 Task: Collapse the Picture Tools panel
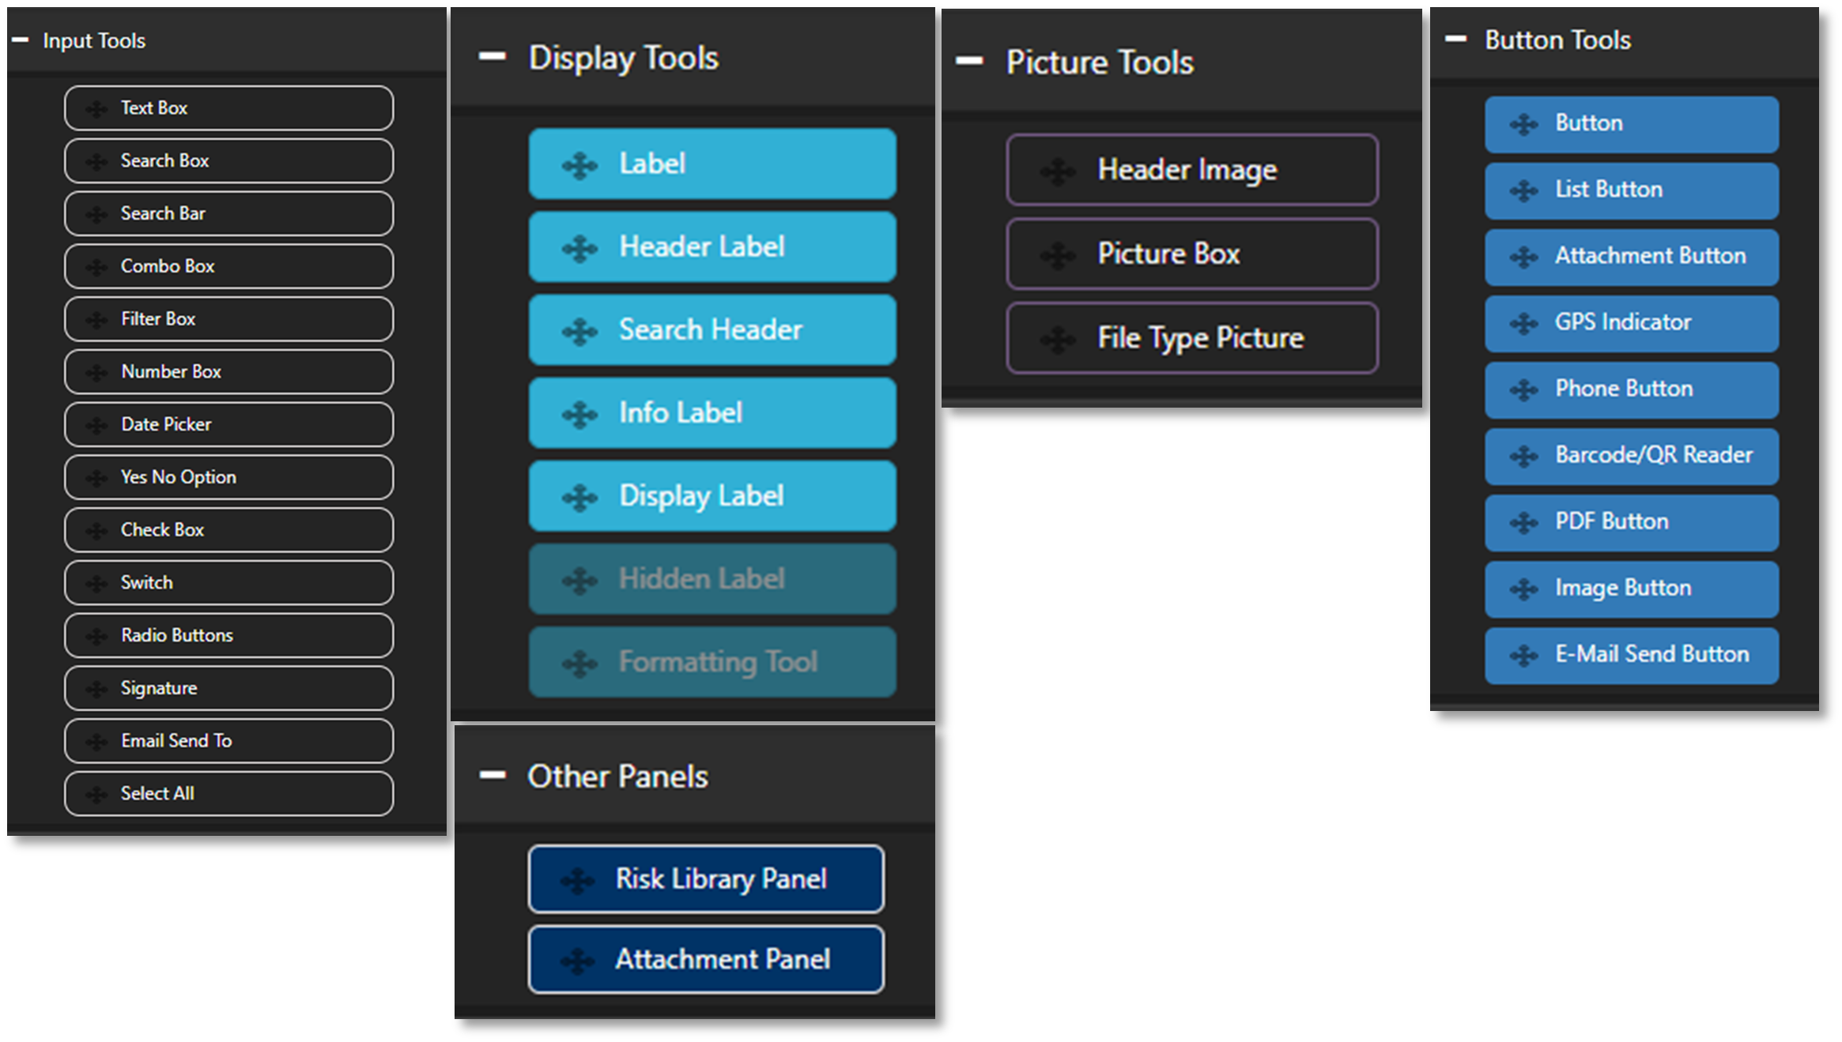click(x=969, y=61)
